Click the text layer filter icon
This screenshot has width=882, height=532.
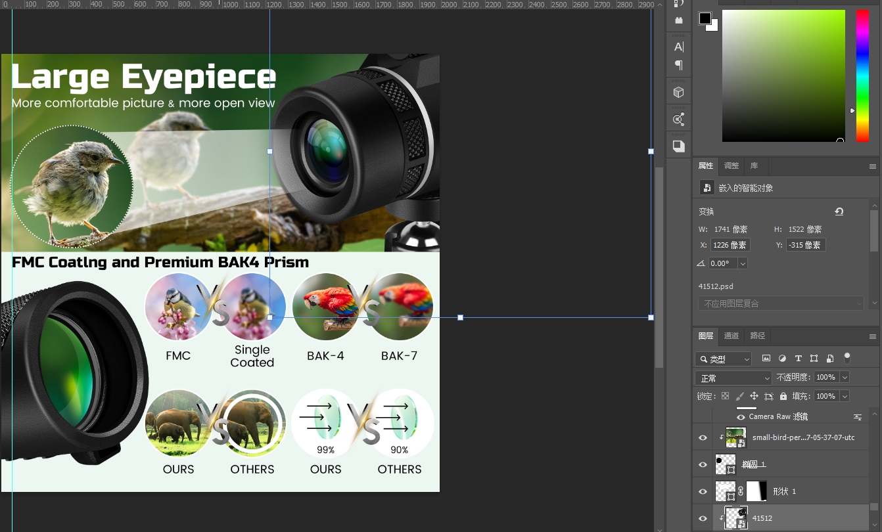point(798,359)
